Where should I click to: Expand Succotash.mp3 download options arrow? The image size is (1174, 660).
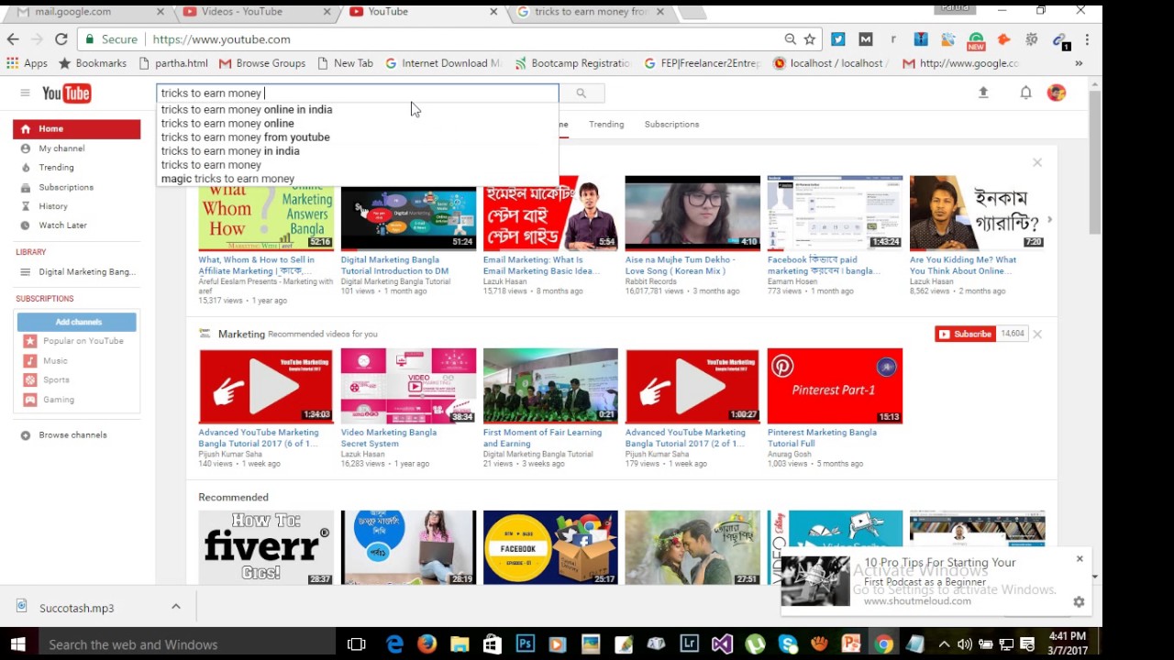pyautogui.click(x=176, y=607)
